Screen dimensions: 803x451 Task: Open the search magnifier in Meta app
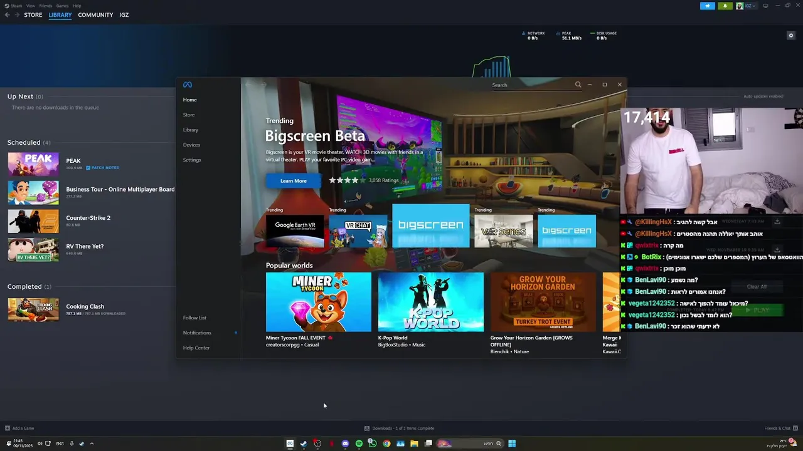coord(578,85)
